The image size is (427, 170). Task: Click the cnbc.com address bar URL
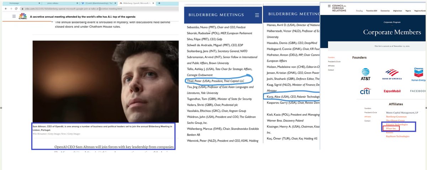74,8
